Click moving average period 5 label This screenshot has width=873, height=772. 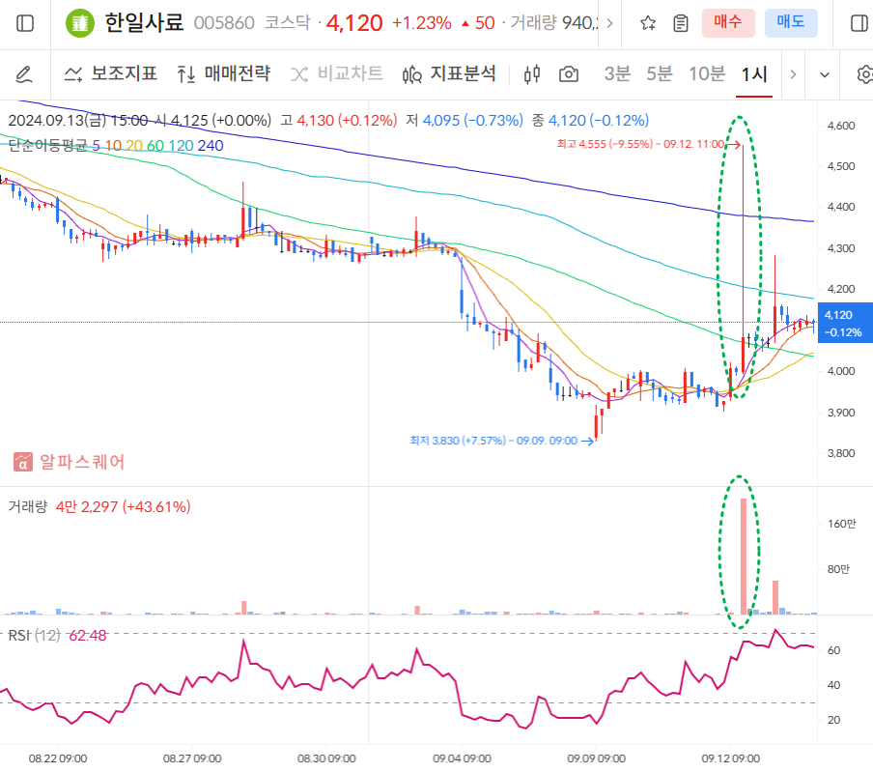point(97,146)
